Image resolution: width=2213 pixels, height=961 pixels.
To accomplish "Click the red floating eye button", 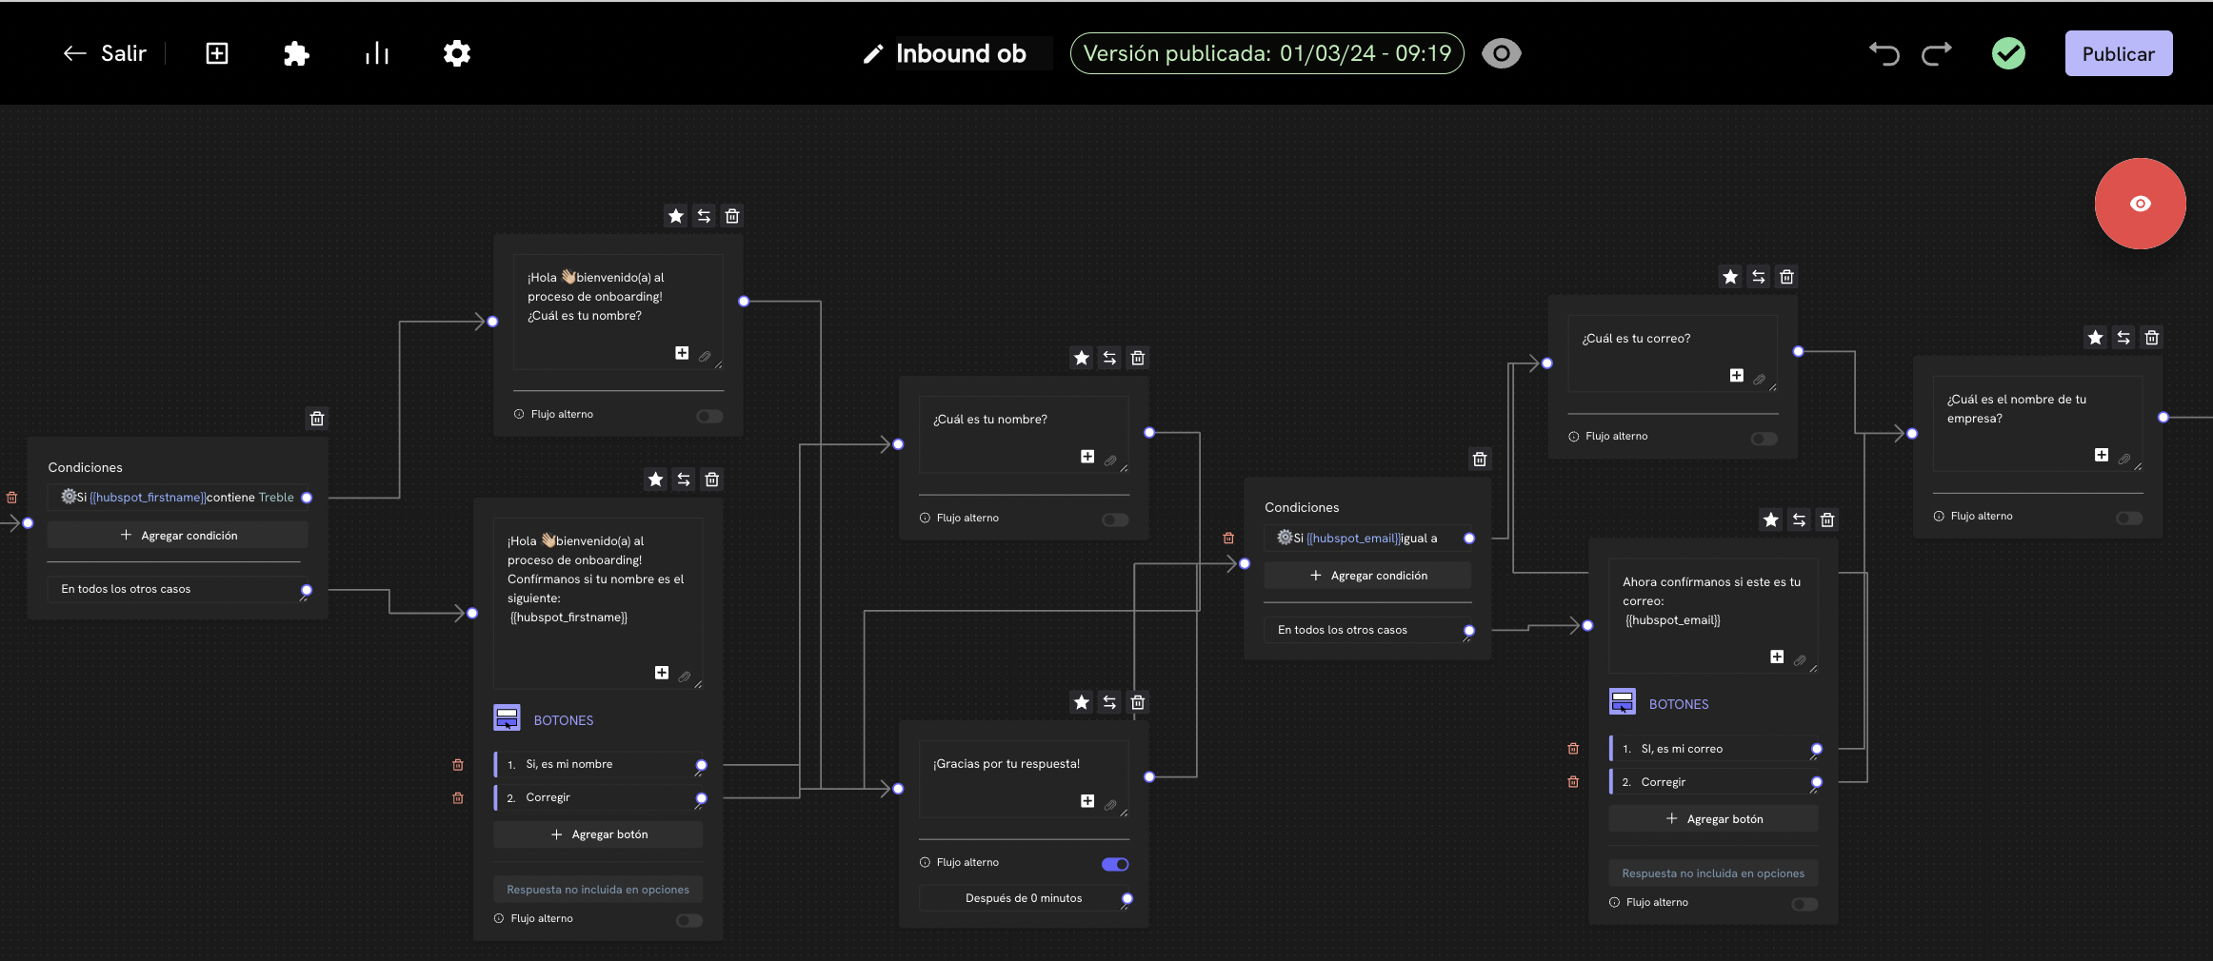I will pyautogui.click(x=2140, y=204).
